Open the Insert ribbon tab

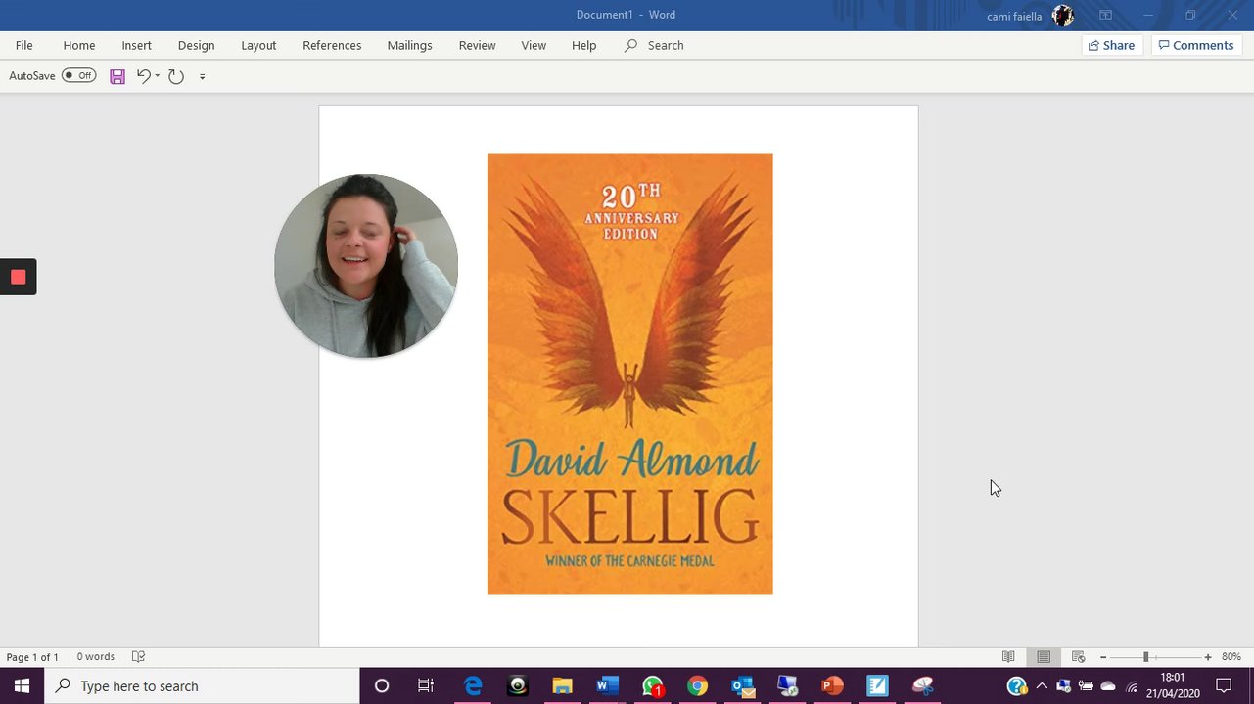pyautogui.click(x=136, y=45)
